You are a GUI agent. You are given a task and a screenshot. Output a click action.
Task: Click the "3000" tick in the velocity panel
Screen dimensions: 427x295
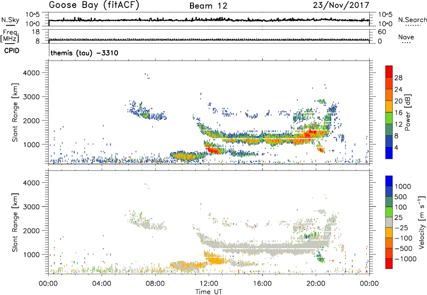click(x=31, y=207)
